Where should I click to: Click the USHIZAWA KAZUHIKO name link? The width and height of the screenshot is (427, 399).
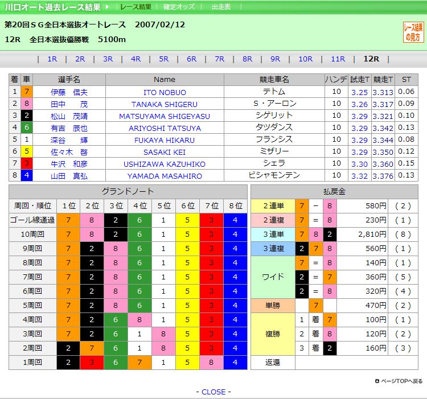click(x=165, y=164)
